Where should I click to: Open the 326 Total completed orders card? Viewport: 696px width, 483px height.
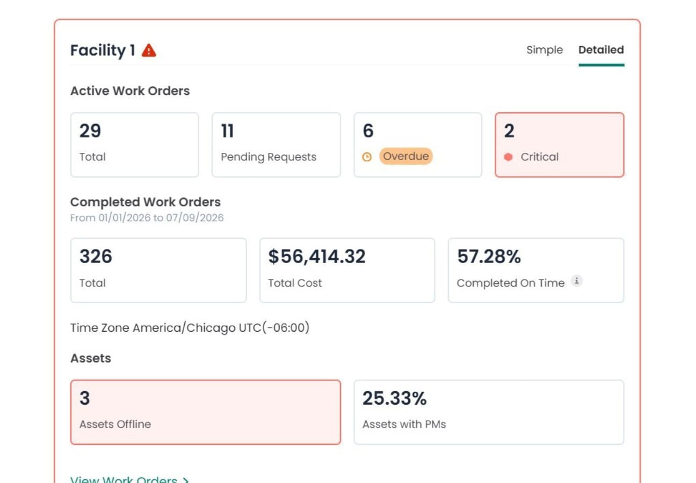158,270
